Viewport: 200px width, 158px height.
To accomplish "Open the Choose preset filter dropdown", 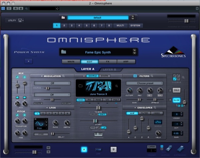I will 144,83.
